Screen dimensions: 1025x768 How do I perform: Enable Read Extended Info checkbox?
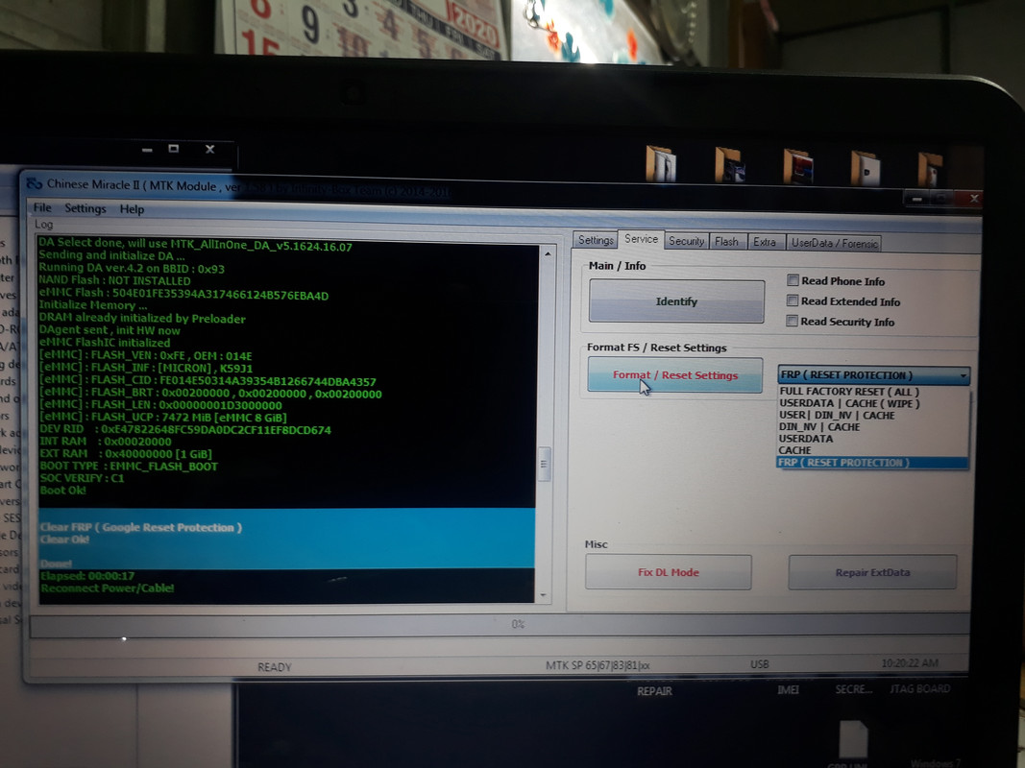793,300
